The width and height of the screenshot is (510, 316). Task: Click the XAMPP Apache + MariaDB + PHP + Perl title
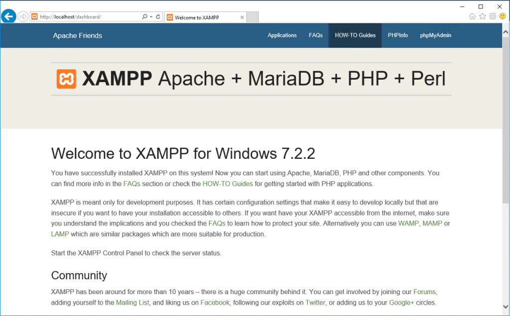pyautogui.click(x=263, y=79)
